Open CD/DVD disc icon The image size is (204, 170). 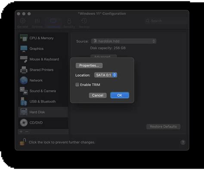click(24, 123)
